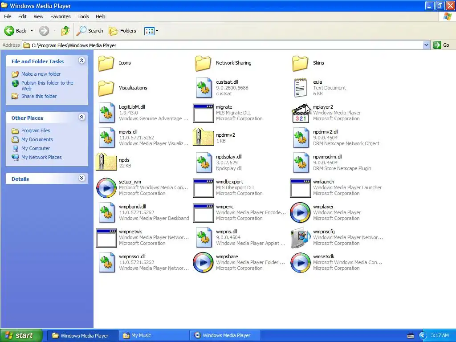Select the npdrmv2.dll file icon
The image size is (456, 342).
tap(301, 138)
